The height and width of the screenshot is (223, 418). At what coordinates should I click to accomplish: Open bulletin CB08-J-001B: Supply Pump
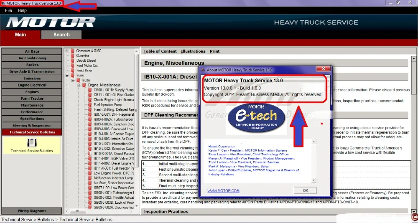click(x=114, y=90)
